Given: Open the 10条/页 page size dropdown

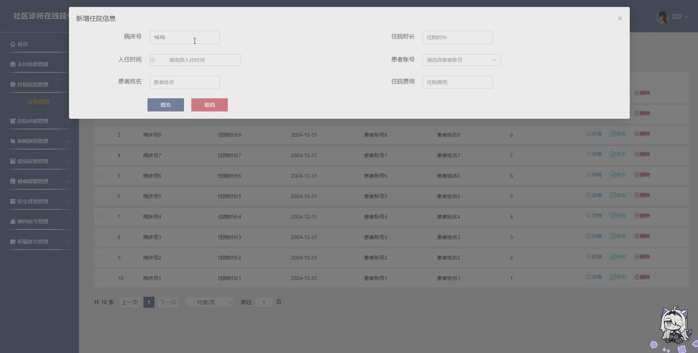Looking at the screenshot, I should 210,302.
